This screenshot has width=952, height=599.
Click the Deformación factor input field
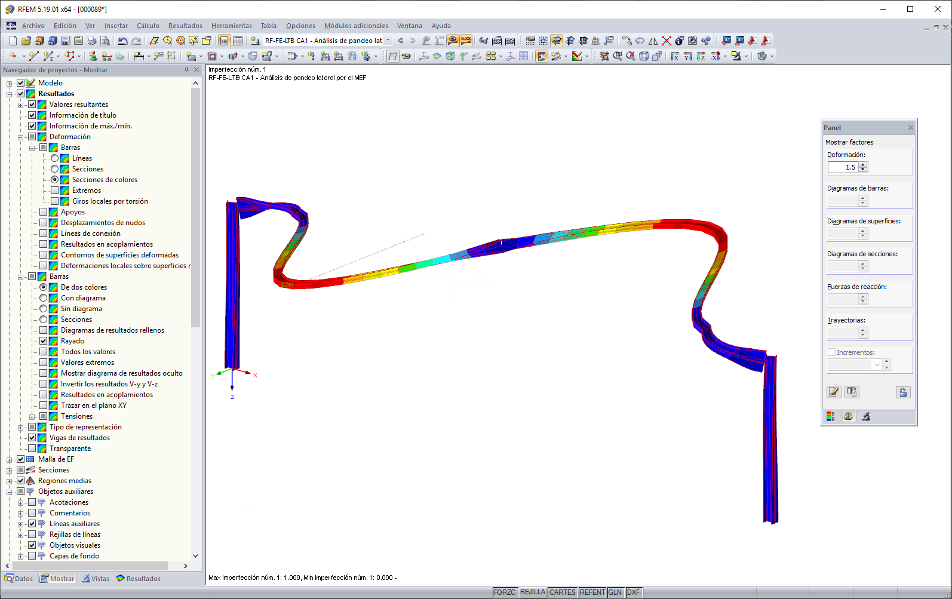click(843, 167)
